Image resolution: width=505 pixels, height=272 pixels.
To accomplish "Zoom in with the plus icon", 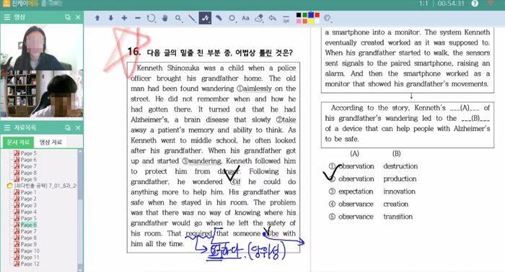I will (124, 18).
